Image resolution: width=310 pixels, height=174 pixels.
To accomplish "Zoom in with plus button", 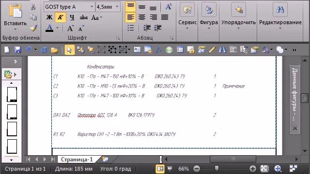I will coord(253,169).
